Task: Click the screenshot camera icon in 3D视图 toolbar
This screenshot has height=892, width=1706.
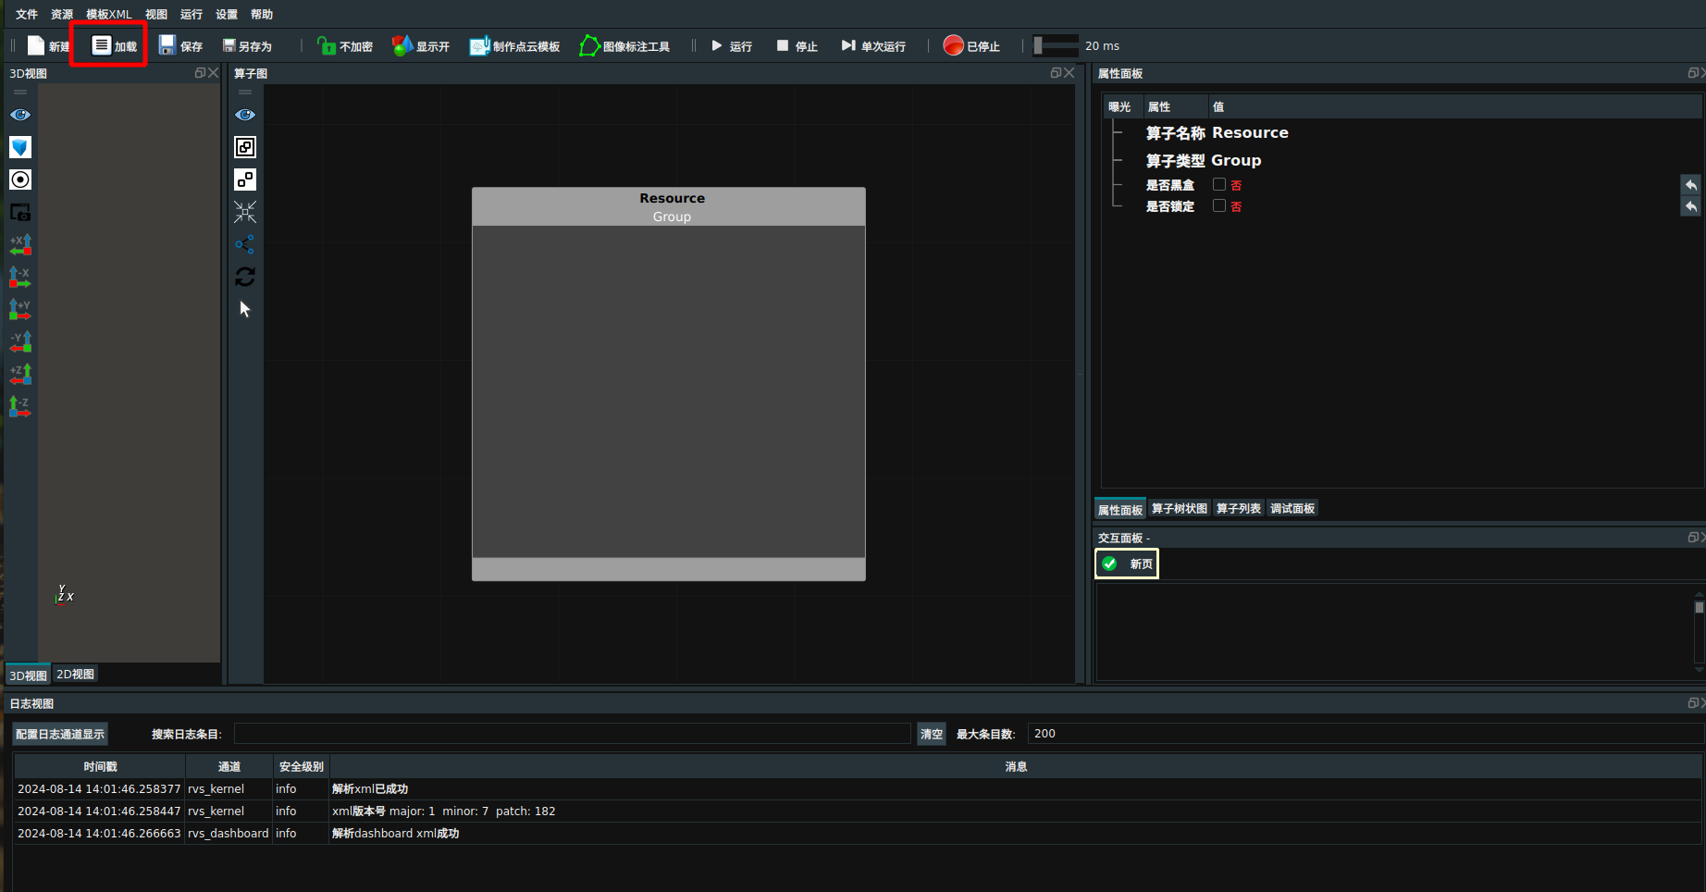Action: point(20,212)
